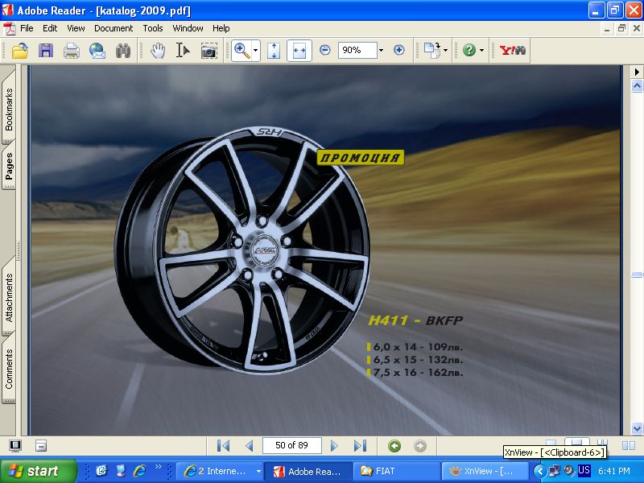644x483 pixels.
Task: Open search with the binoculars icon
Action: click(x=122, y=50)
